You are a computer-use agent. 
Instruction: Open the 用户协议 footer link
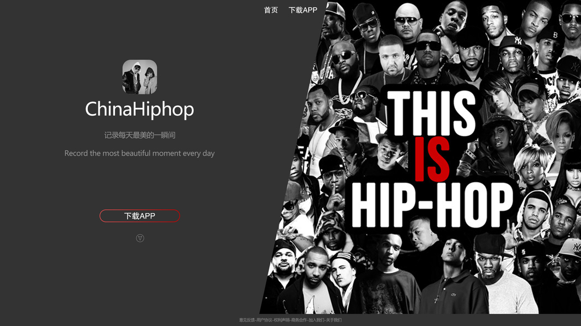click(264, 320)
